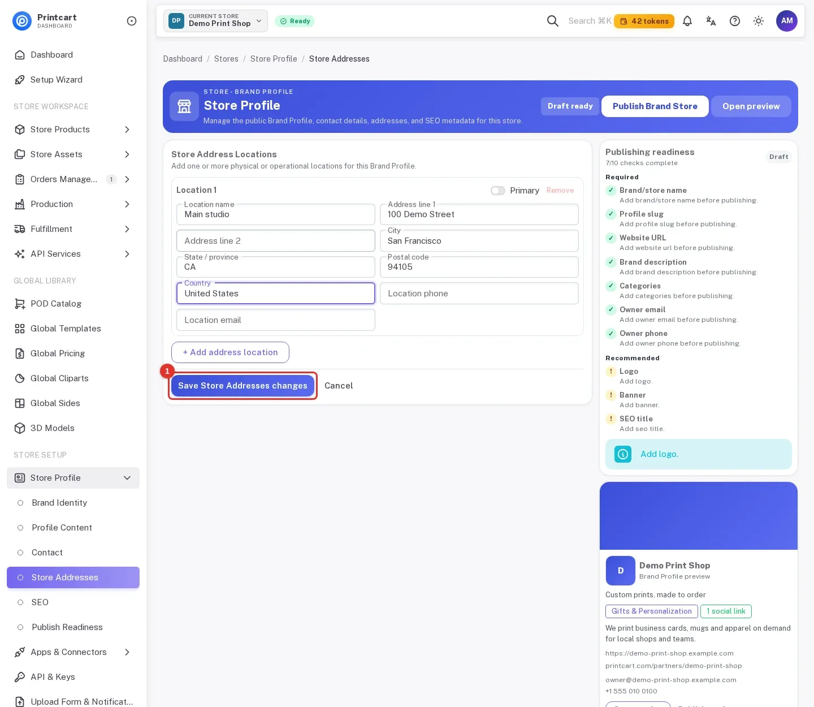This screenshot has height=707, width=814.
Task: Expand the Store Products submenu
Action: click(127, 130)
